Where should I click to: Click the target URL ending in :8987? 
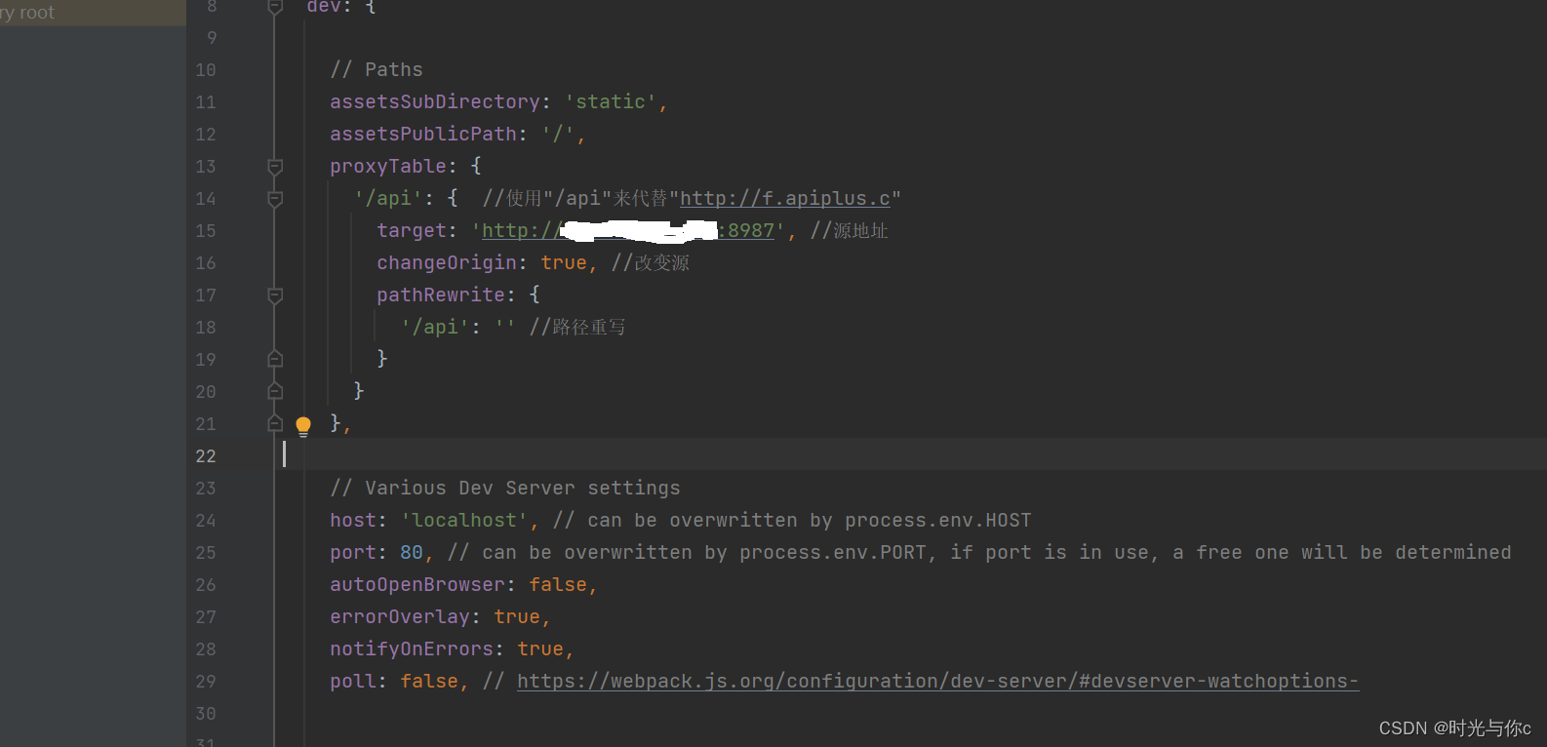628,231
